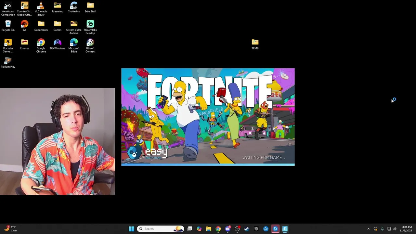416x234 pixels.
Task: Expand the hidden system tray icons chevron
Action: click(x=368, y=229)
